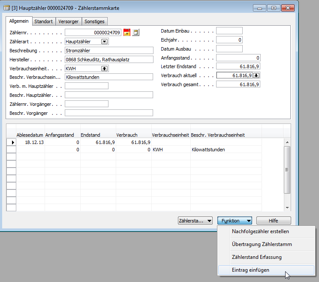Click scroll-up arrow of the readings table
The image size is (319, 282).
pyautogui.click(x=287, y=142)
